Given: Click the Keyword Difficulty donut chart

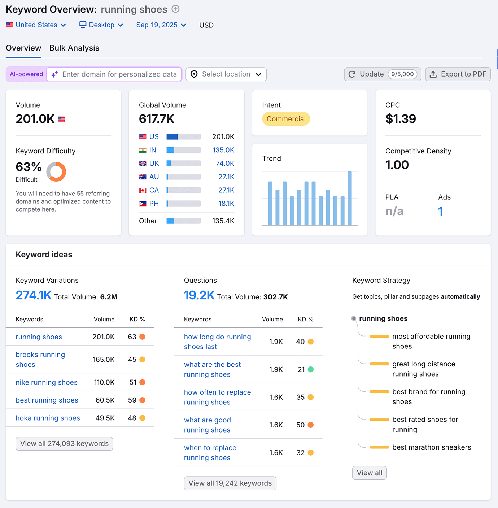Looking at the screenshot, I should [x=56, y=171].
